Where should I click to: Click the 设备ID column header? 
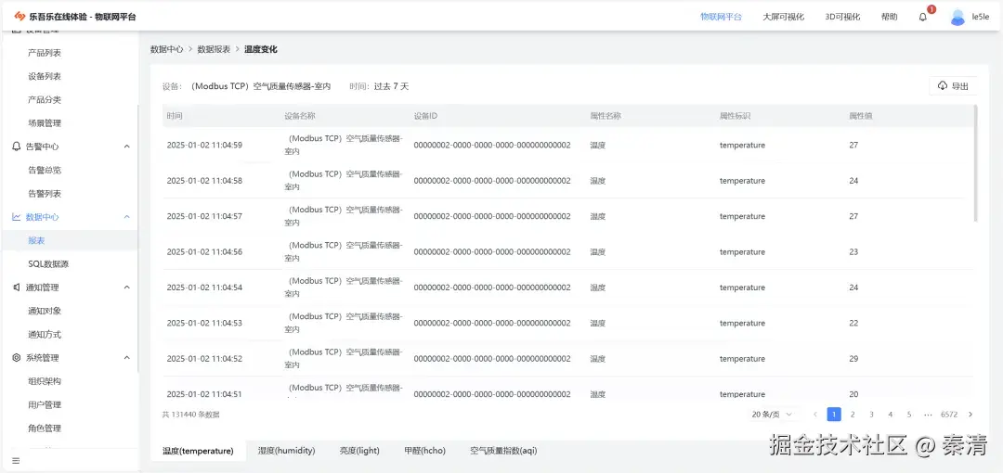click(x=425, y=116)
